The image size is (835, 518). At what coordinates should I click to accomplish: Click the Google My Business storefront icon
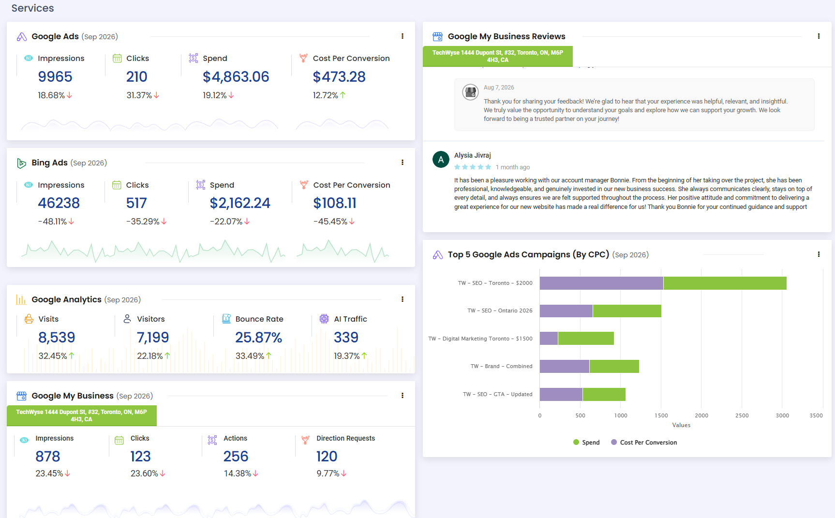[x=21, y=396]
